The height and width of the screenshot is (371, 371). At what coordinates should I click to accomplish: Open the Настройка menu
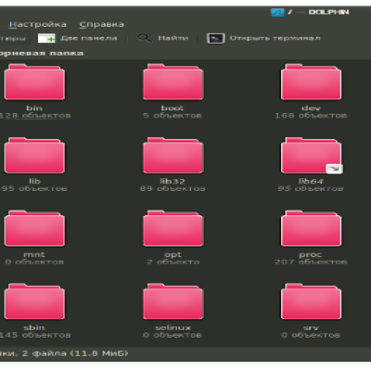(x=38, y=24)
